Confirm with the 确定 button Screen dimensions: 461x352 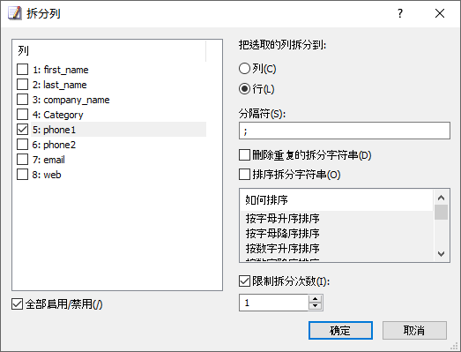pos(340,331)
